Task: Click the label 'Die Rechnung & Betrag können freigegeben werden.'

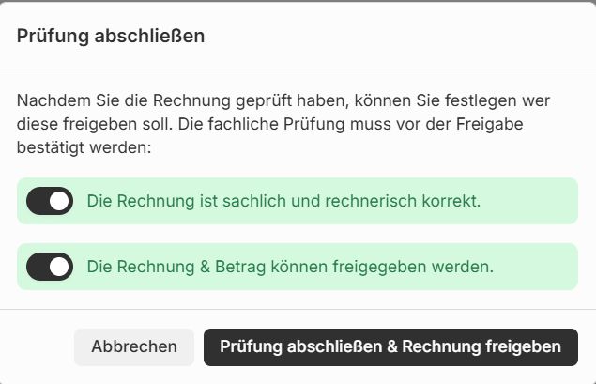Action: pos(290,267)
